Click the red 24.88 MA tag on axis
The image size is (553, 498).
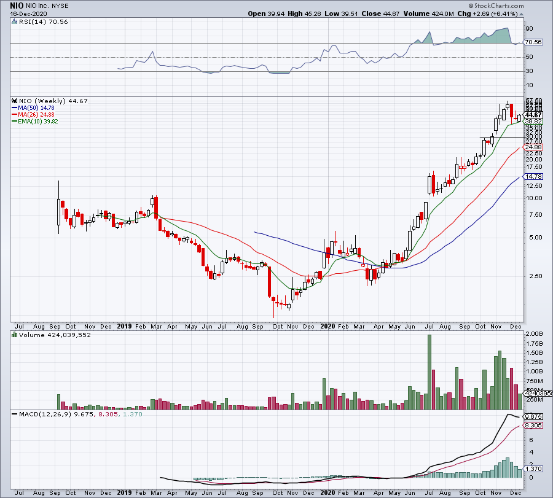tap(533, 147)
